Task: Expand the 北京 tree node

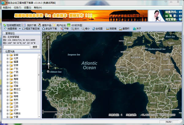Action: pyautogui.click(x=8, y=58)
